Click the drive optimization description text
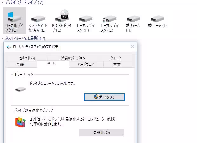 click(x=72, y=121)
